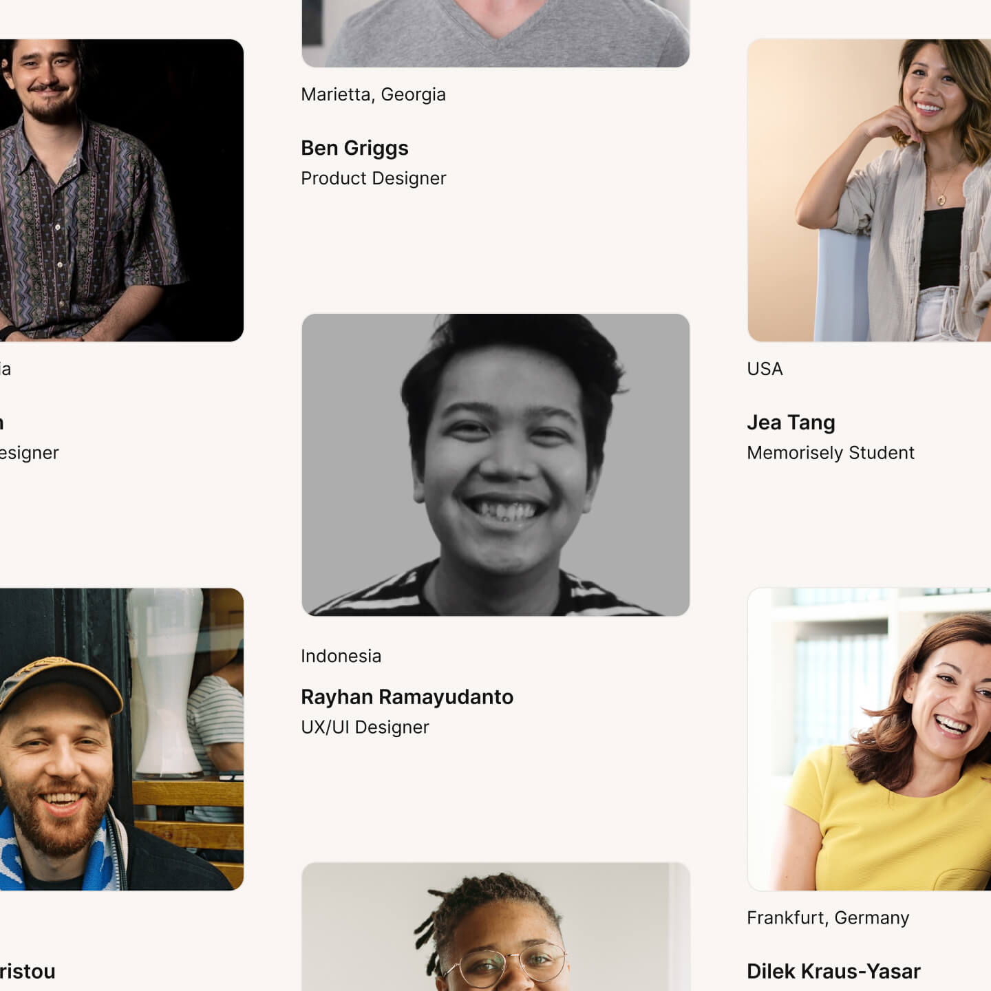Image resolution: width=991 pixels, height=991 pixels.
Task: Select the cut-off "esigner" role text
Action: tap(30, 453)
